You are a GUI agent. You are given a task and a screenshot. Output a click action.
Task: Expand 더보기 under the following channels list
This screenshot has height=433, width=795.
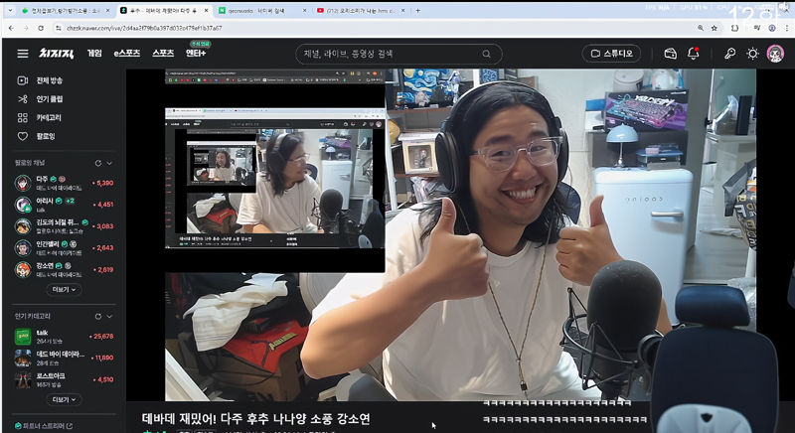click(65, 289)
